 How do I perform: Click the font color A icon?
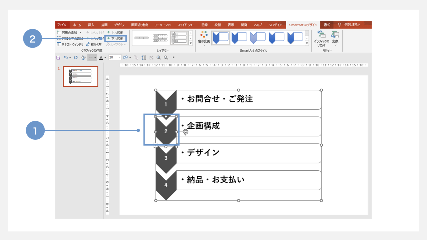(101, 58)
